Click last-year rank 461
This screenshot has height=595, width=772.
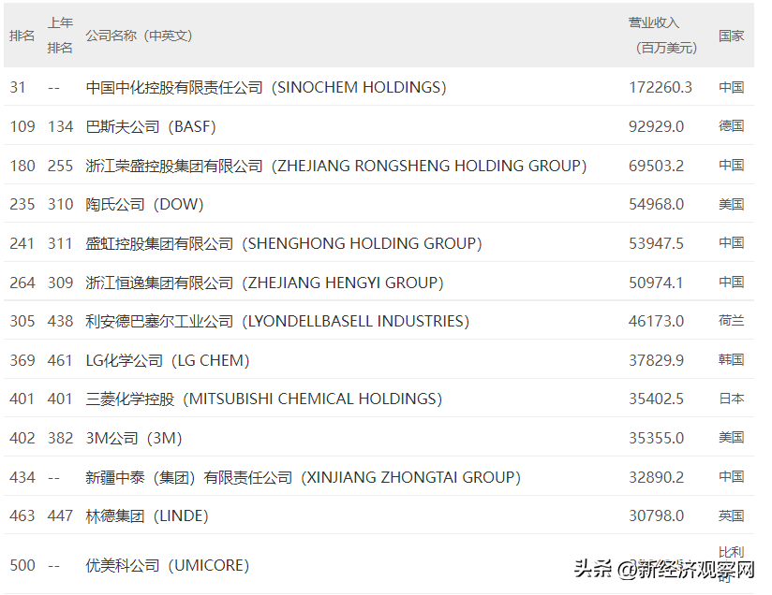[60, 360]
